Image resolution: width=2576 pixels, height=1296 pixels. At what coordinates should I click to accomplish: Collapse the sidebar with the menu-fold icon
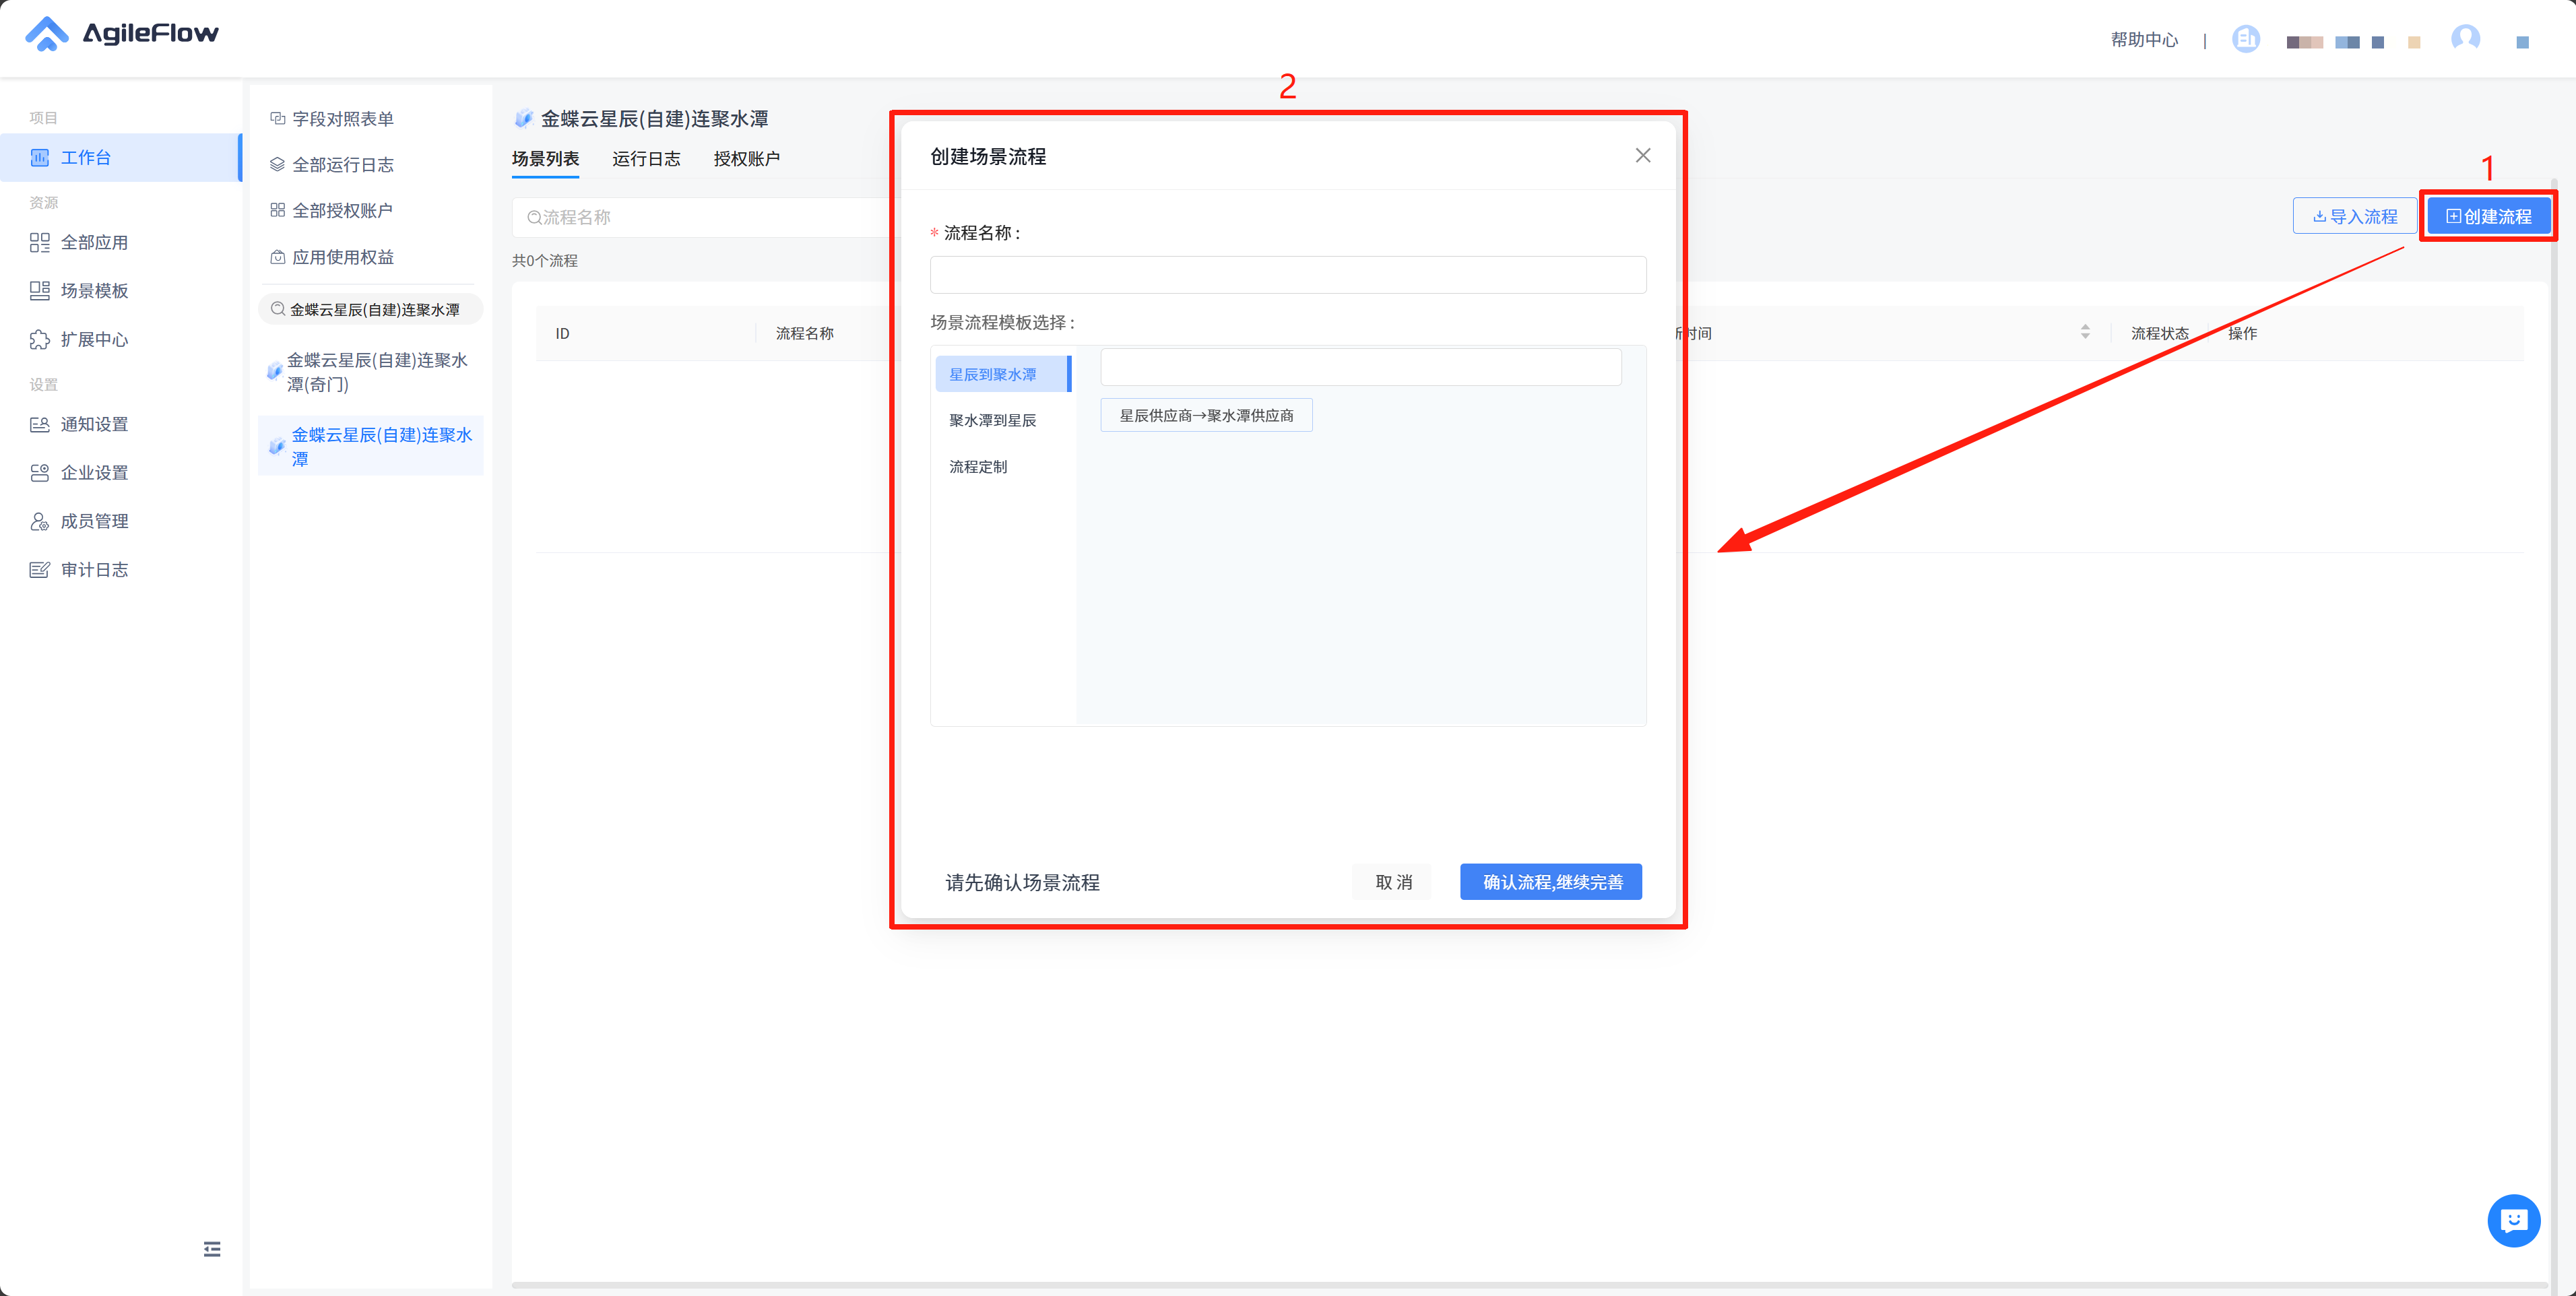coord(212,1249)
